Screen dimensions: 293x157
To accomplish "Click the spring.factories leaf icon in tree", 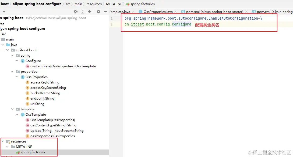I will pos(18,152).
